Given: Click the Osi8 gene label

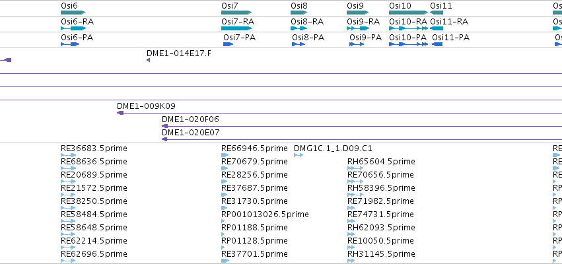Looking at the screenshot, I should click(299, 6).
